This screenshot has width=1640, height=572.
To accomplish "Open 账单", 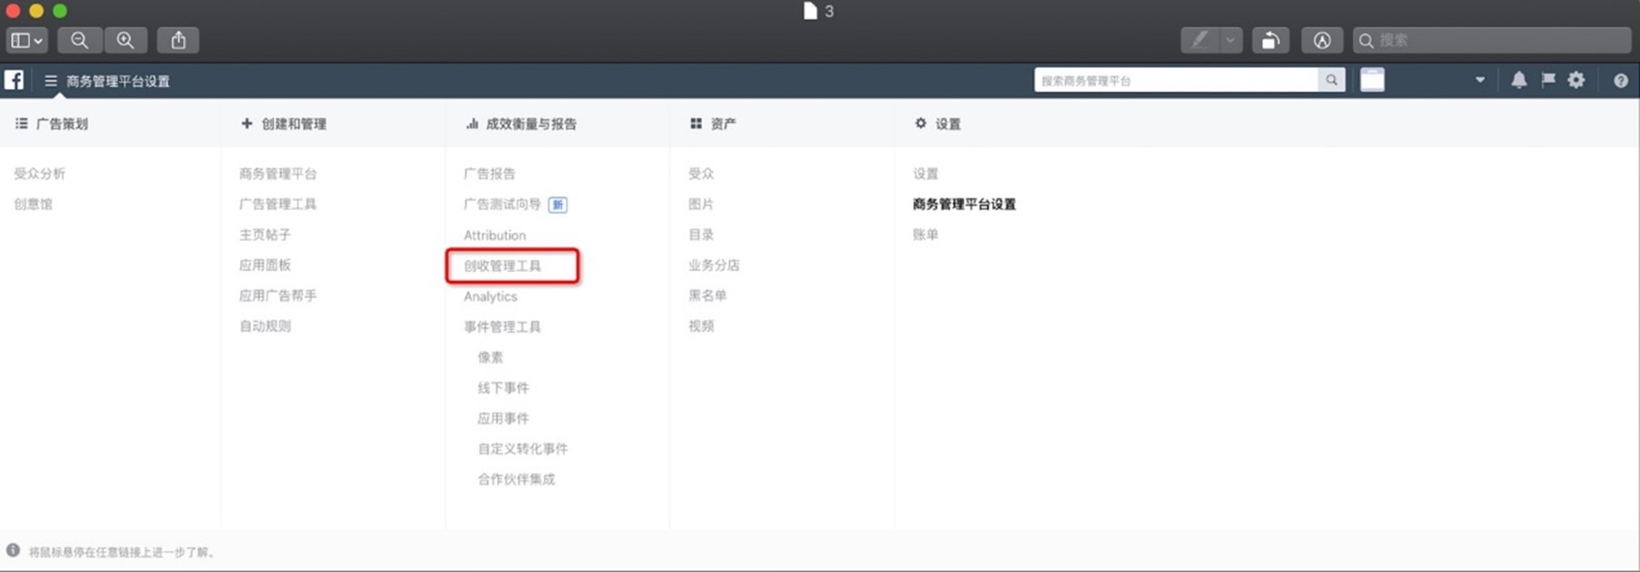I will [x=925, y=234].
